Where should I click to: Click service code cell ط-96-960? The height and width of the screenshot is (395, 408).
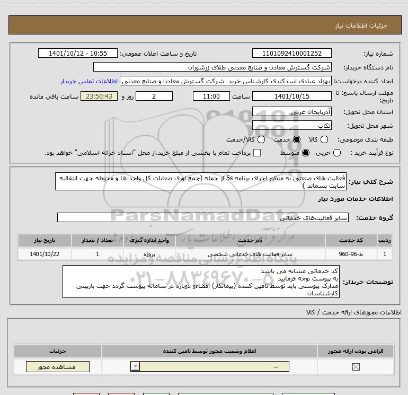point(351,254)
